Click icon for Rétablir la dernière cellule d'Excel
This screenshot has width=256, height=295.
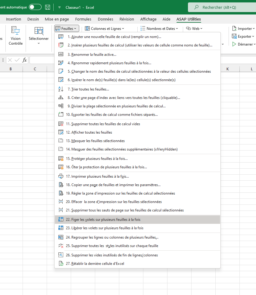[x=61, y=263]
